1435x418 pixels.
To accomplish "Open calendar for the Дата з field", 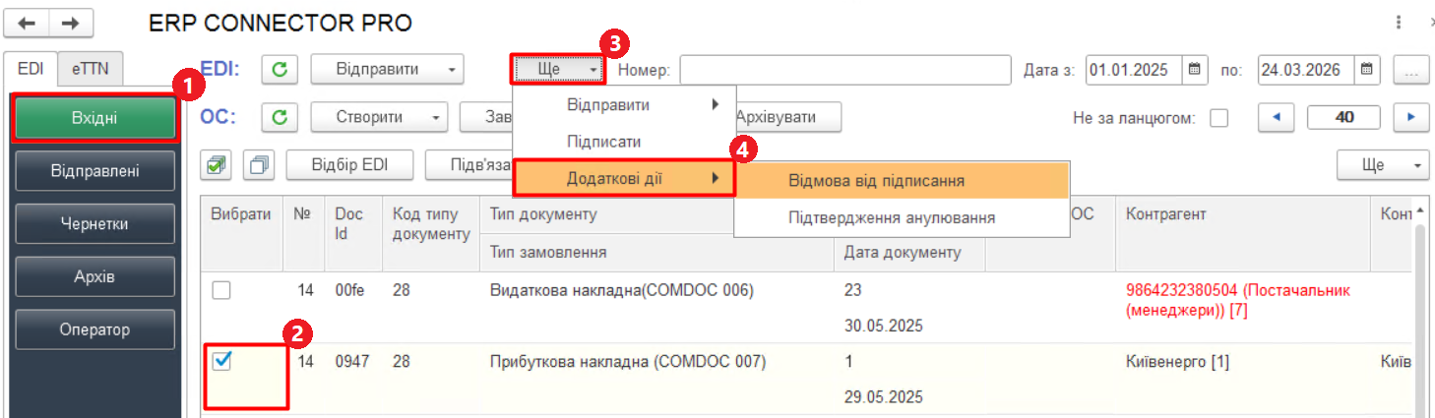I will [x=1194, y=70].
